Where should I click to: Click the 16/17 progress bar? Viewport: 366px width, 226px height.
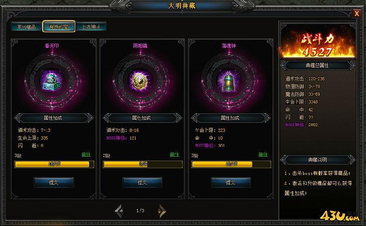pos(54,164)
